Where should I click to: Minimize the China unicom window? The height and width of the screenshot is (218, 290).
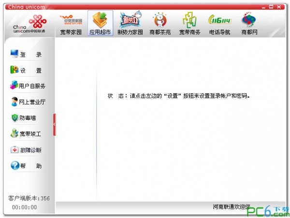pyautogui.click(x=263, y=7)
